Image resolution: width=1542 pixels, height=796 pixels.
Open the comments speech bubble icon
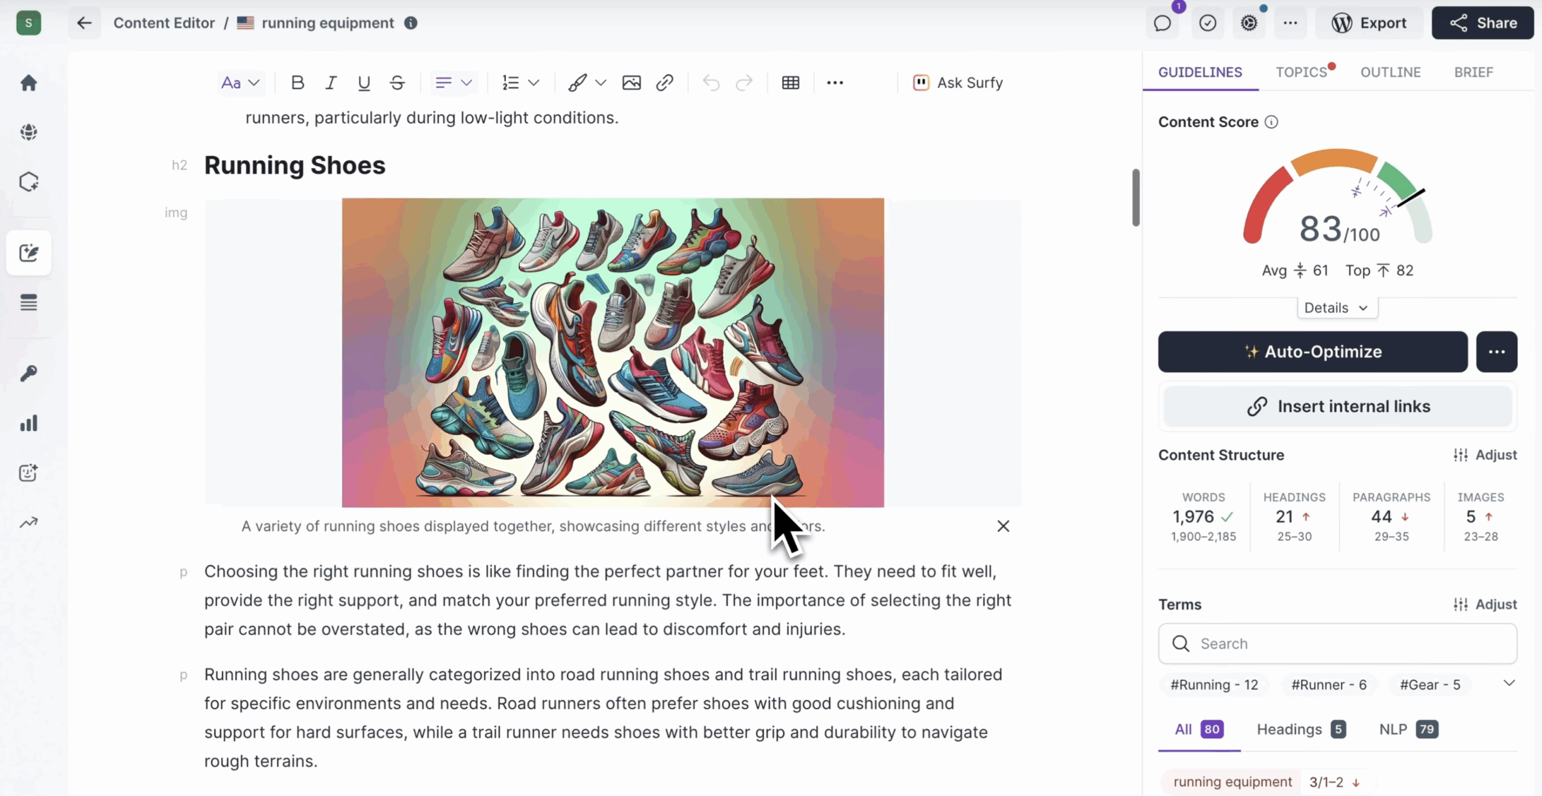tap(1162, 23)
